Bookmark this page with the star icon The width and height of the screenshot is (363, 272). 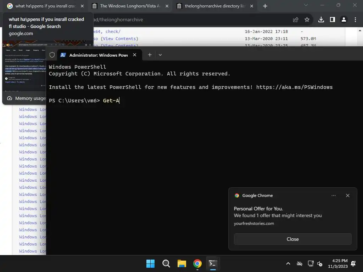point(307,20)
